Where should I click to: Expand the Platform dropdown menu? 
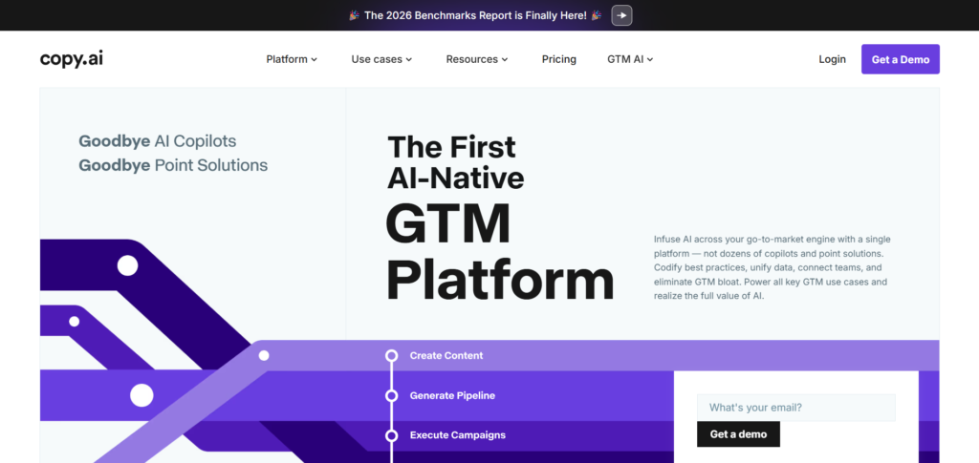pos(292,59)
